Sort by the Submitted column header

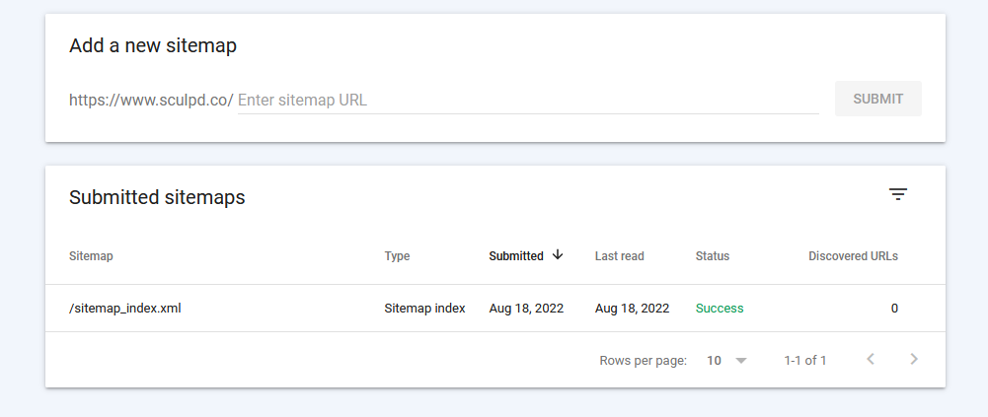[516, 256]
